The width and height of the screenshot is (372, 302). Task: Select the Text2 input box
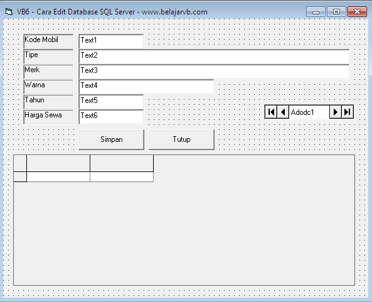point(214,57)
